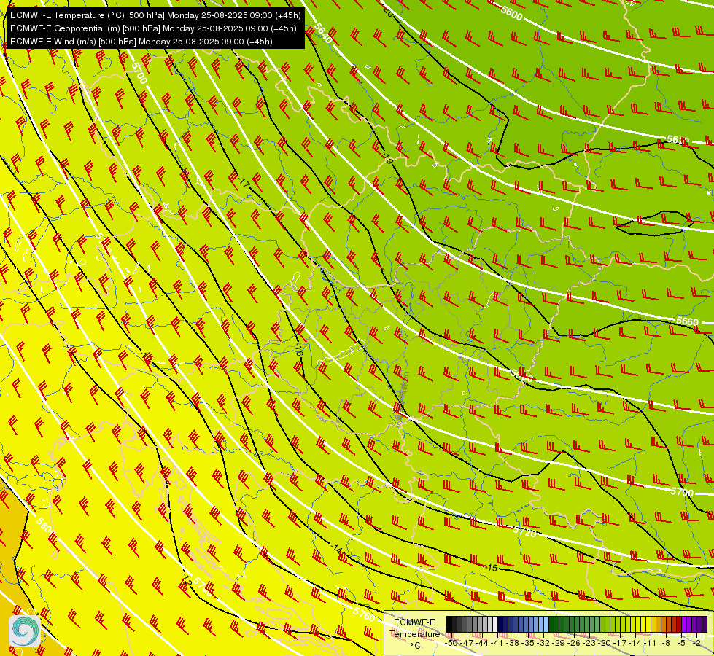The height and width of the screenshot is (656, 714).
Task: Click the 'ECMWF-E Temperature °C' legend title
Action: coord(414,633)
